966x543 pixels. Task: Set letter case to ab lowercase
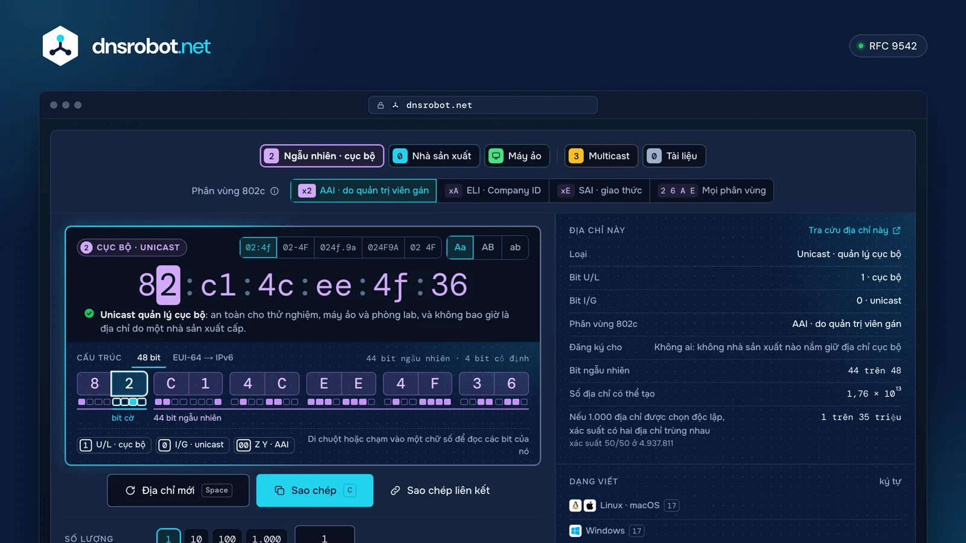pyautogui.click(x=515, y=247)
